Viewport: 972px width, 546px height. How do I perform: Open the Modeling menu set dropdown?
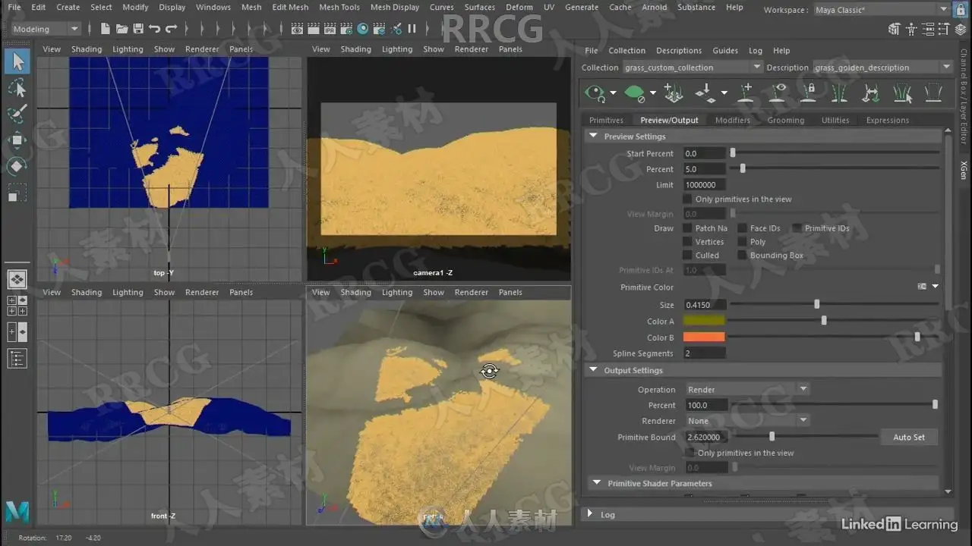46,29
